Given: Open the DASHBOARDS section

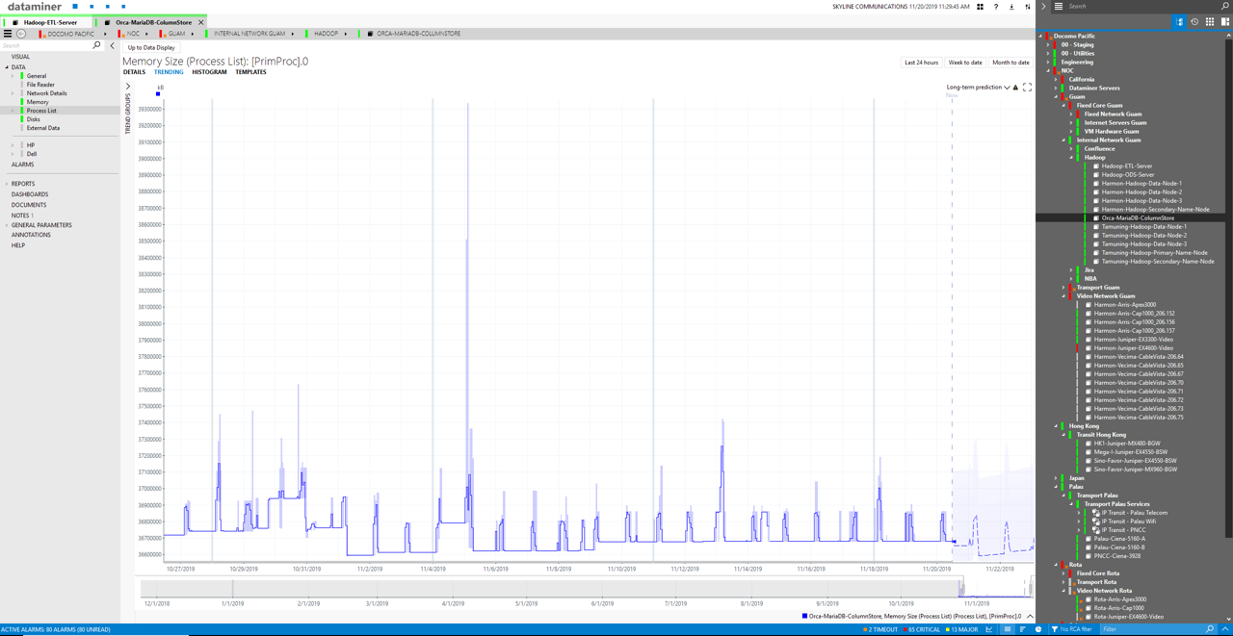Looking at the screenshot, I should pos(30,194).
